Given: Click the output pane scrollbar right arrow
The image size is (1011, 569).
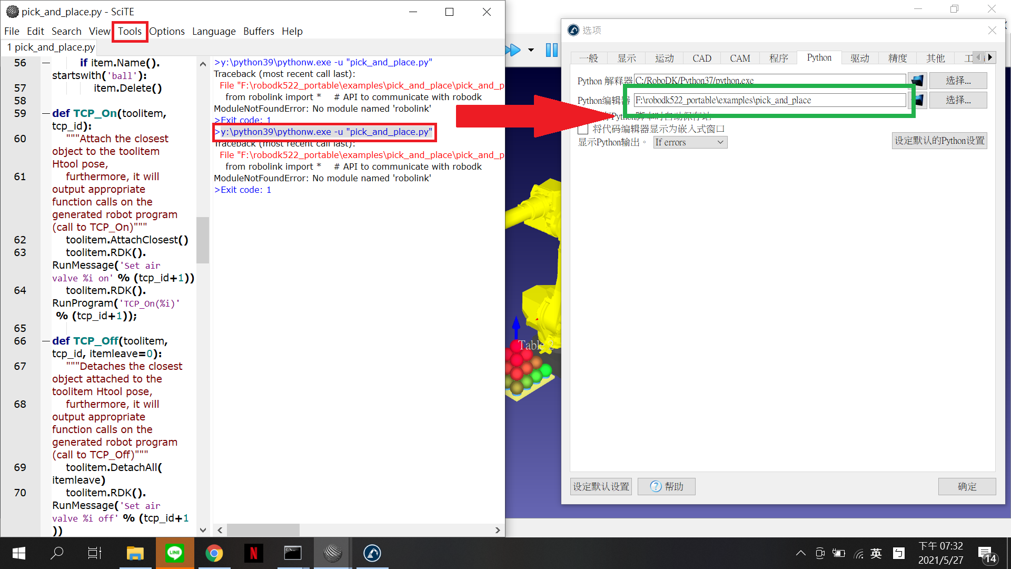Looking at the screenshot, I should pos(498,530).
